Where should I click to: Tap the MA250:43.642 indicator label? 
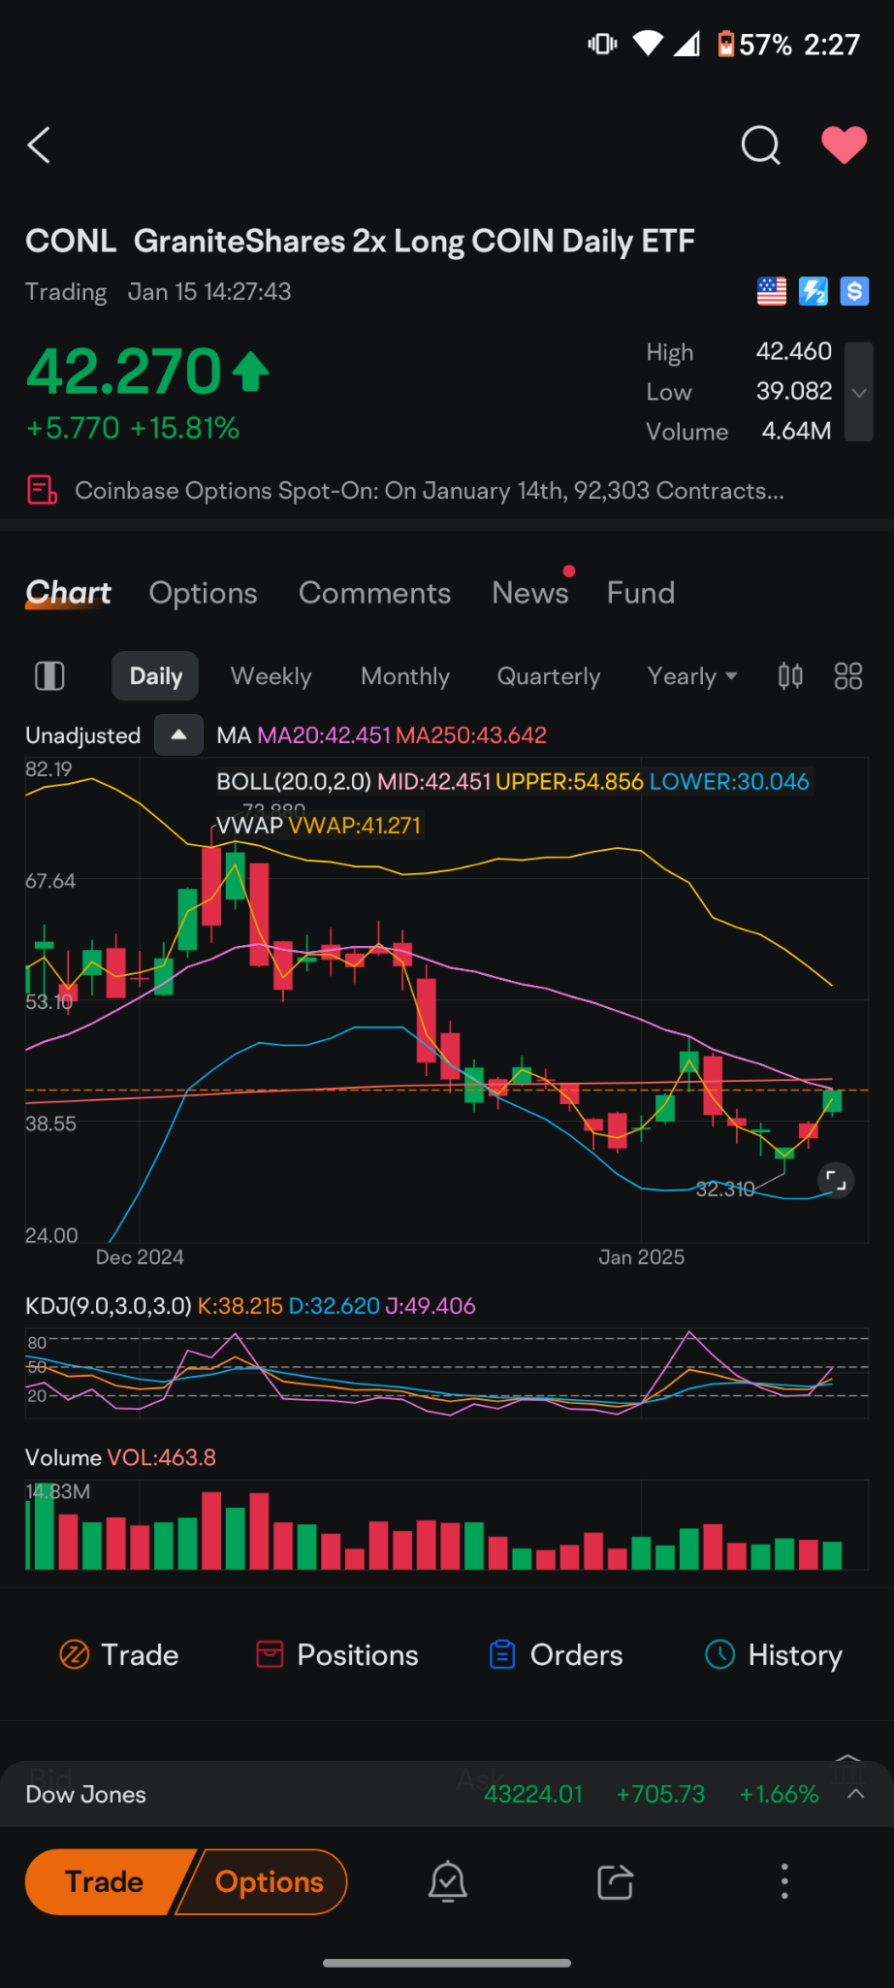(471, 735)
